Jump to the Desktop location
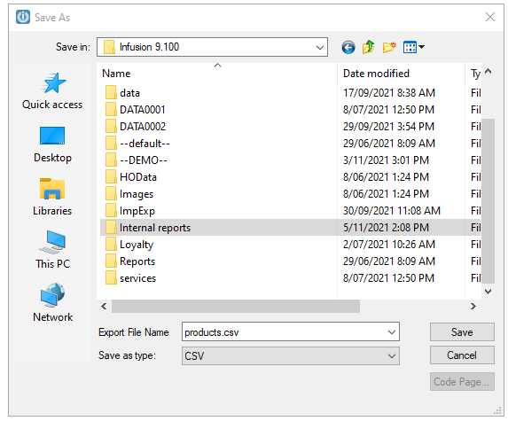Viewport: 508px width, 421px height. point(52,144)
